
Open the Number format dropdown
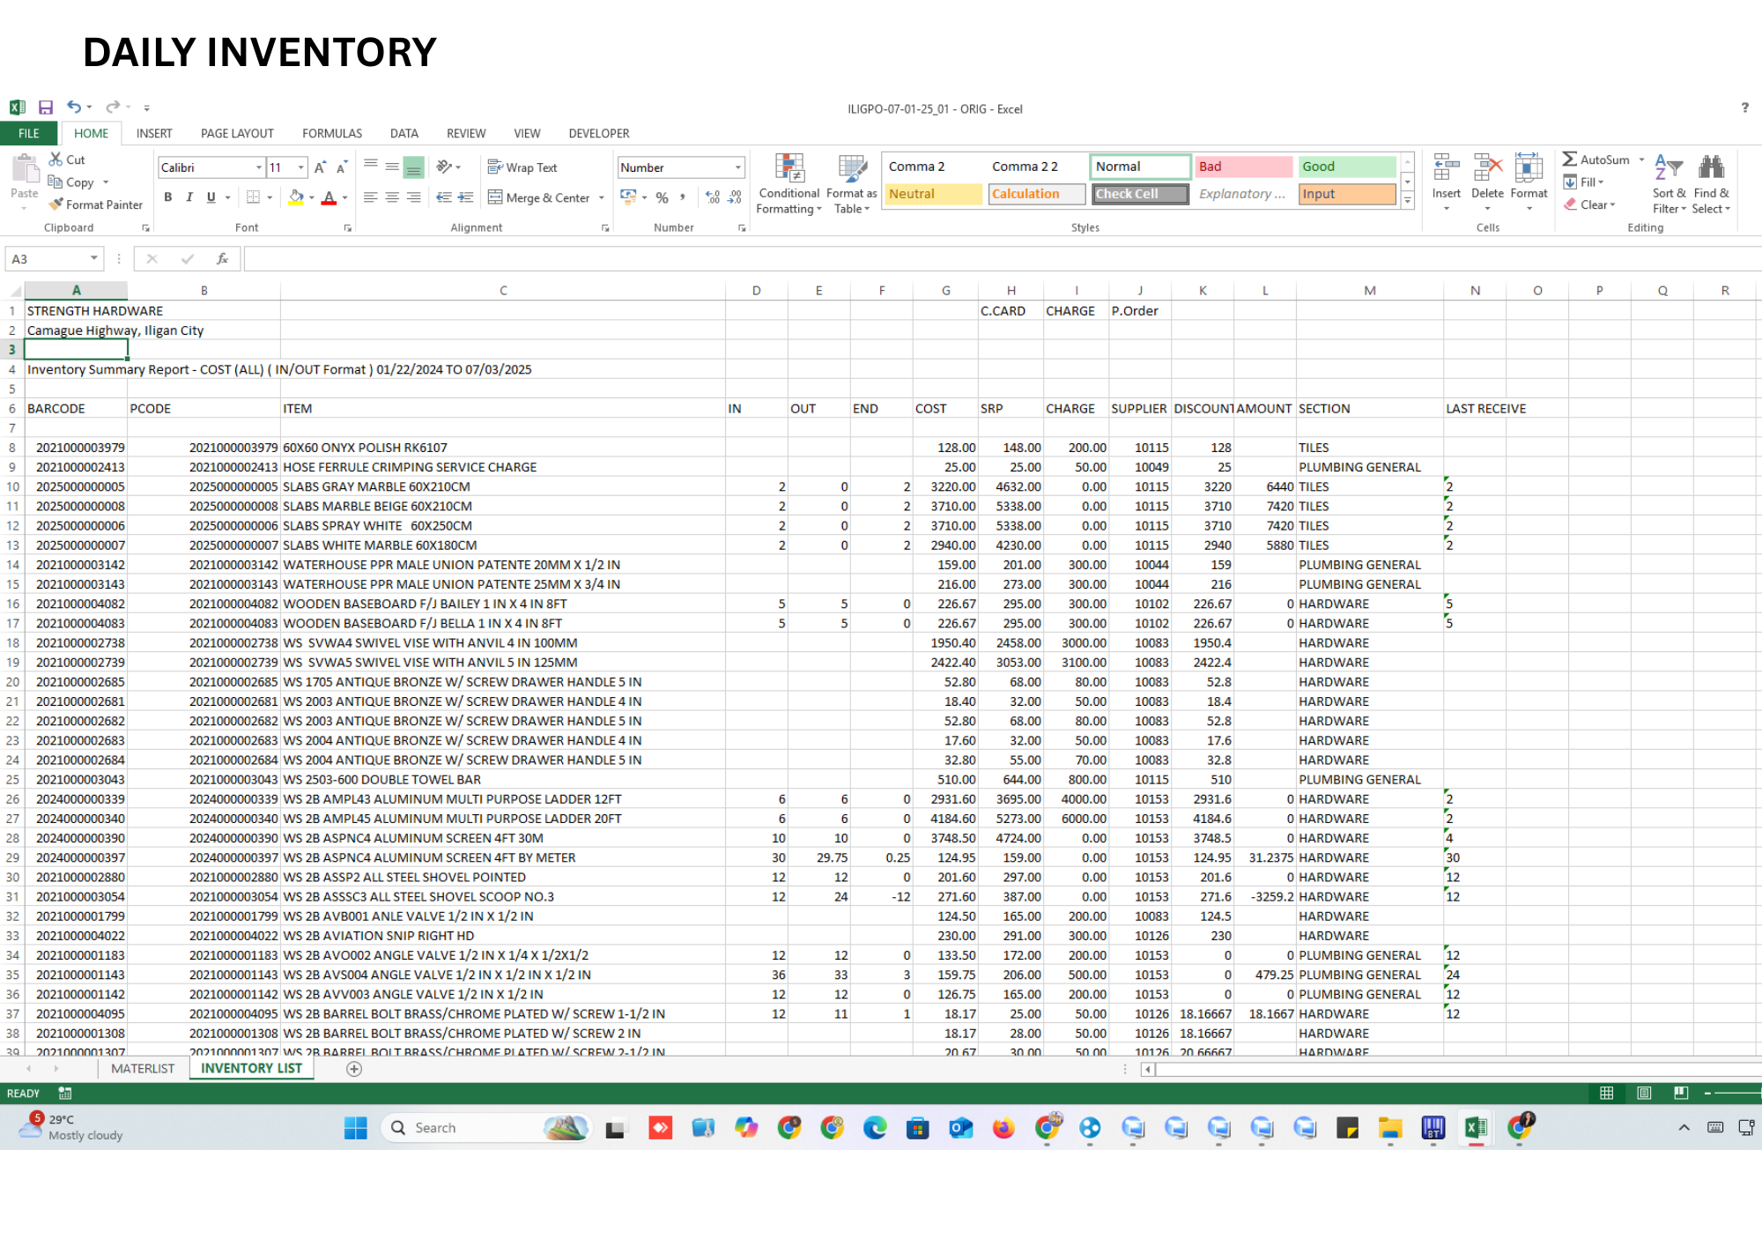[x=738, y=167]
